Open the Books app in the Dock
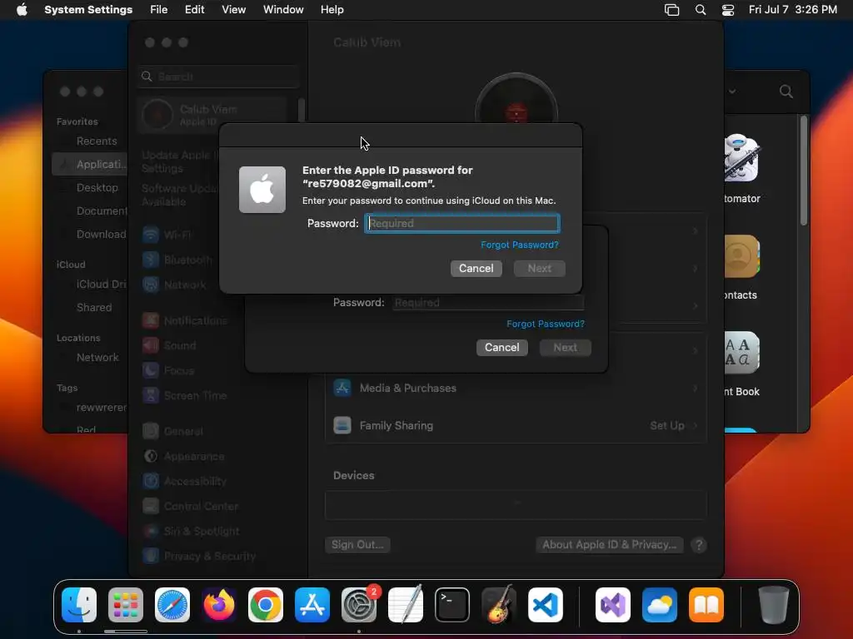The image size is (853, 639). [706, 605]
